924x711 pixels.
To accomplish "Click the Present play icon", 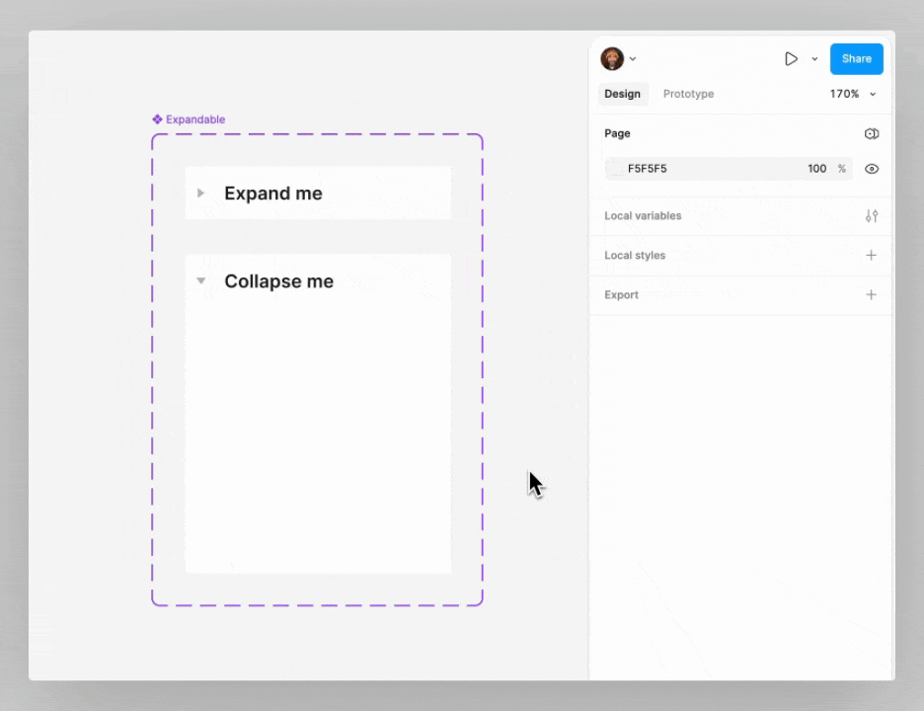I will pyautogui.click(x=791, y=59).
